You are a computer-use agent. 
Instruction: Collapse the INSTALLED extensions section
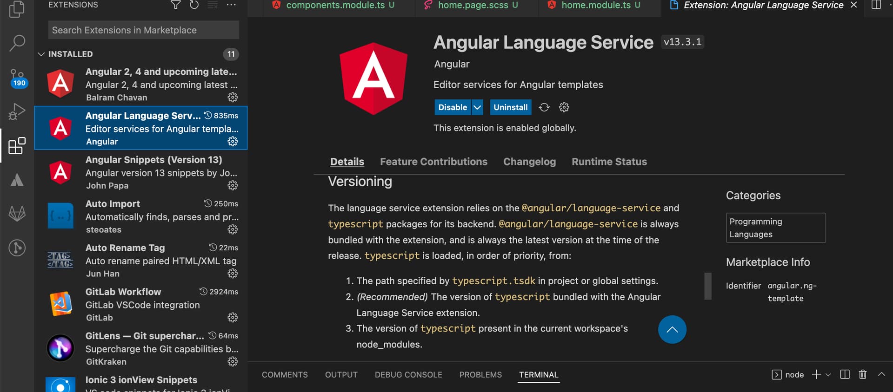point(41,54)
